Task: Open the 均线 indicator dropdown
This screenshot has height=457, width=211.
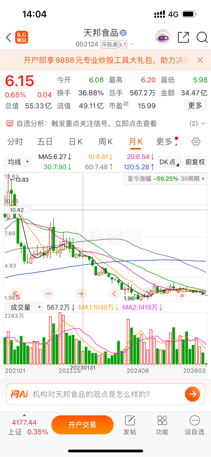Action: [x=17, y=162]
